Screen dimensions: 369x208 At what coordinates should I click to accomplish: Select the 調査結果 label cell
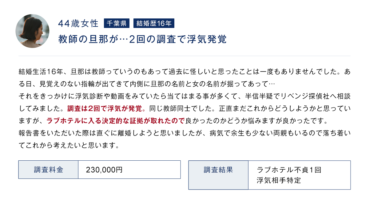tap(218, 170)
